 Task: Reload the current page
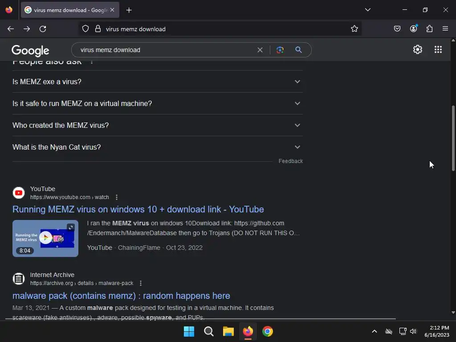43,29
